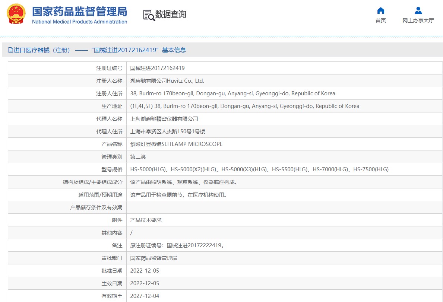
Task: Click the national emblem logo
Action: [16, 14]
